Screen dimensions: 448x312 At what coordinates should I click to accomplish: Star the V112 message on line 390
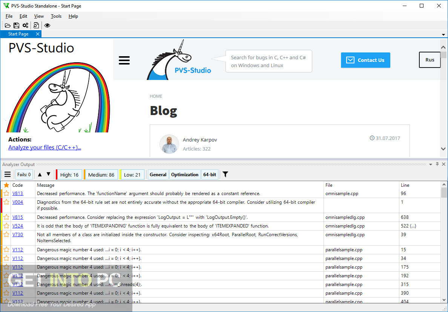coord(6,293)
